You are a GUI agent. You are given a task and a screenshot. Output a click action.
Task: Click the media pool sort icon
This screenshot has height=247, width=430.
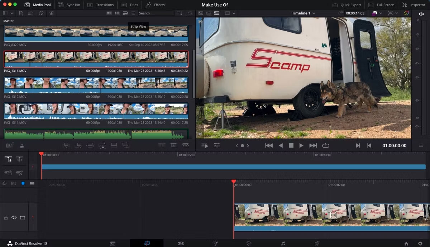point(180,13)
